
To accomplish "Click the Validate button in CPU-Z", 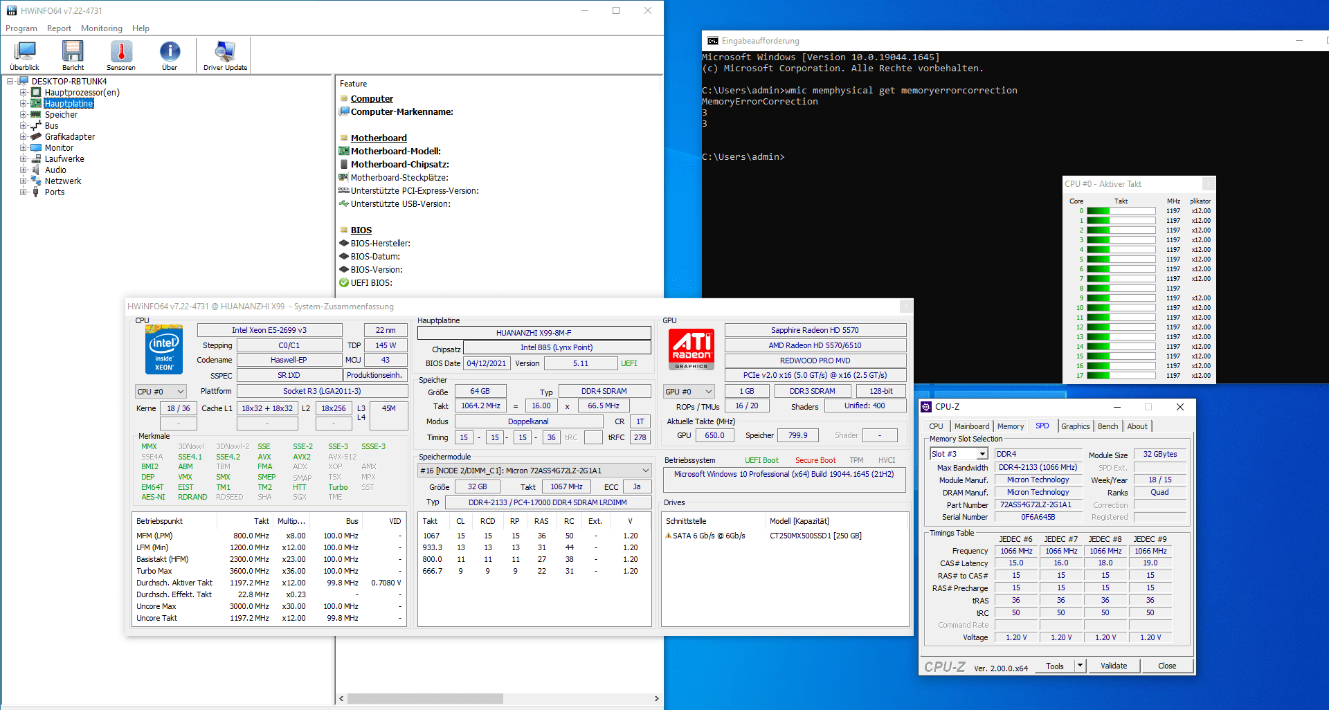I will [1114, 666].
